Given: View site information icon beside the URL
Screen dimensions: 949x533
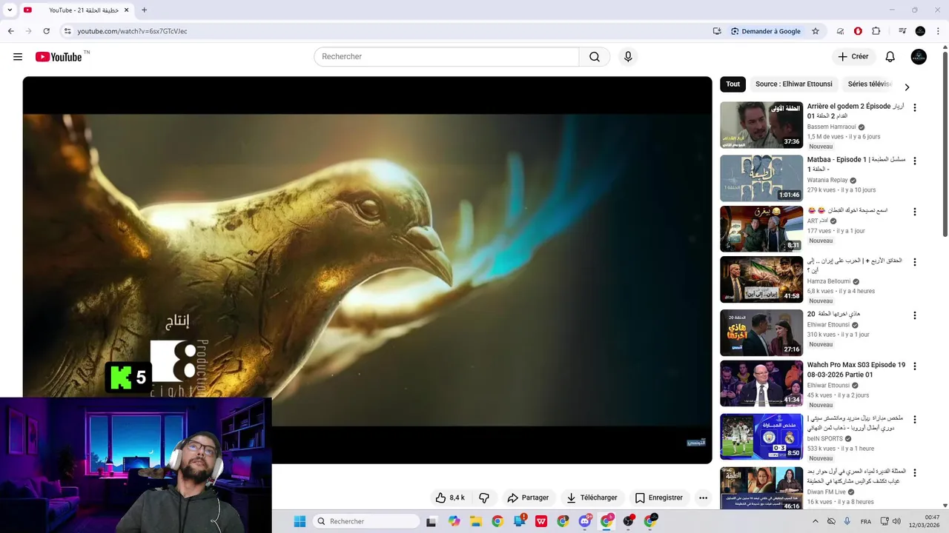Looking at the screenshot, I should [67, 31].
